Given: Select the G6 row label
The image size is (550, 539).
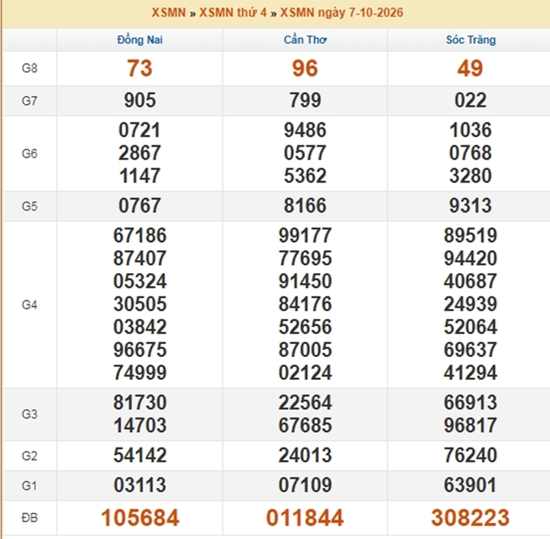Looking at the screenshot, I should (x=30, y=154).
